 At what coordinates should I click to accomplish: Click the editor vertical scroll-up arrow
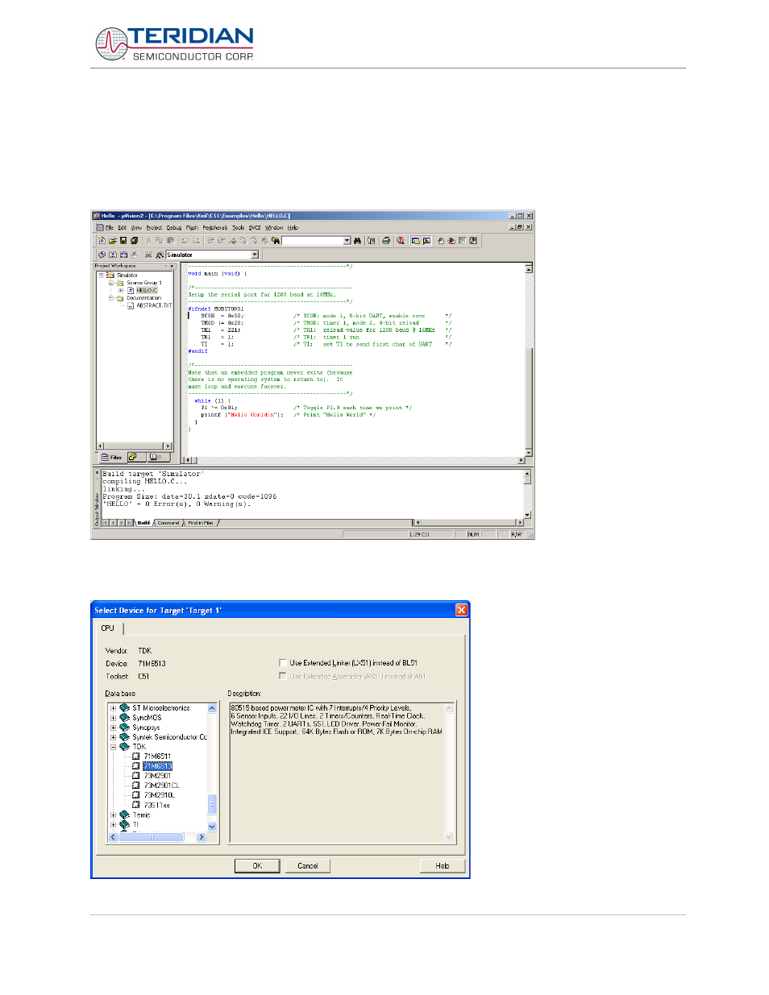coord(529,268)
